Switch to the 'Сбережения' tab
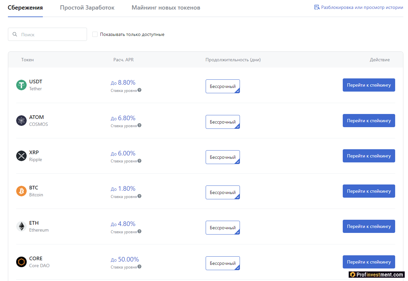This screenshot has height=281, width=408. 25,8
